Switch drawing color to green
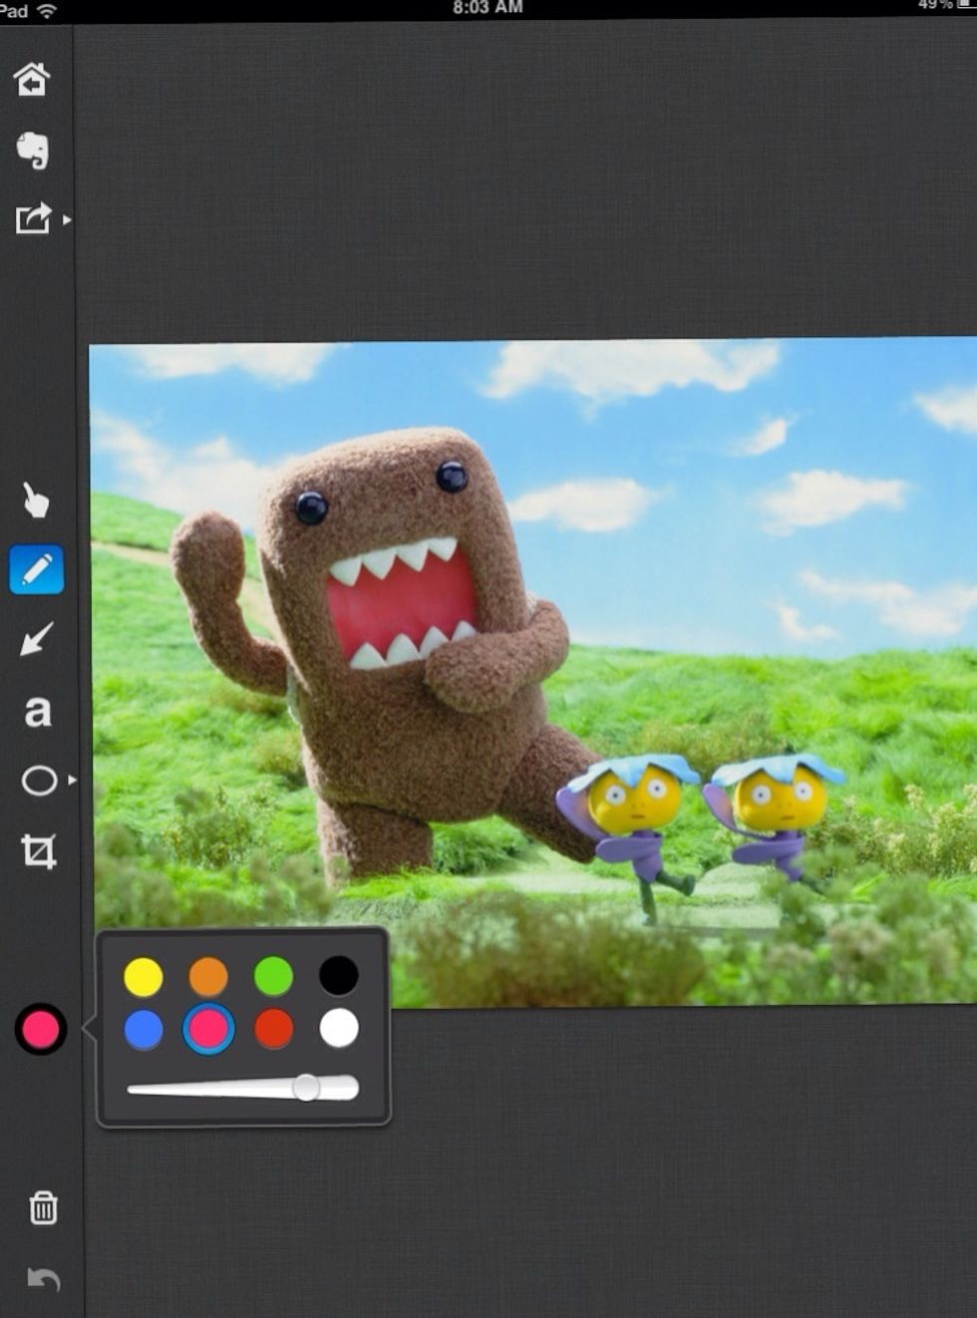This screenshot has width=977, height=1318. pyautogui.click(x=272, y=977)
